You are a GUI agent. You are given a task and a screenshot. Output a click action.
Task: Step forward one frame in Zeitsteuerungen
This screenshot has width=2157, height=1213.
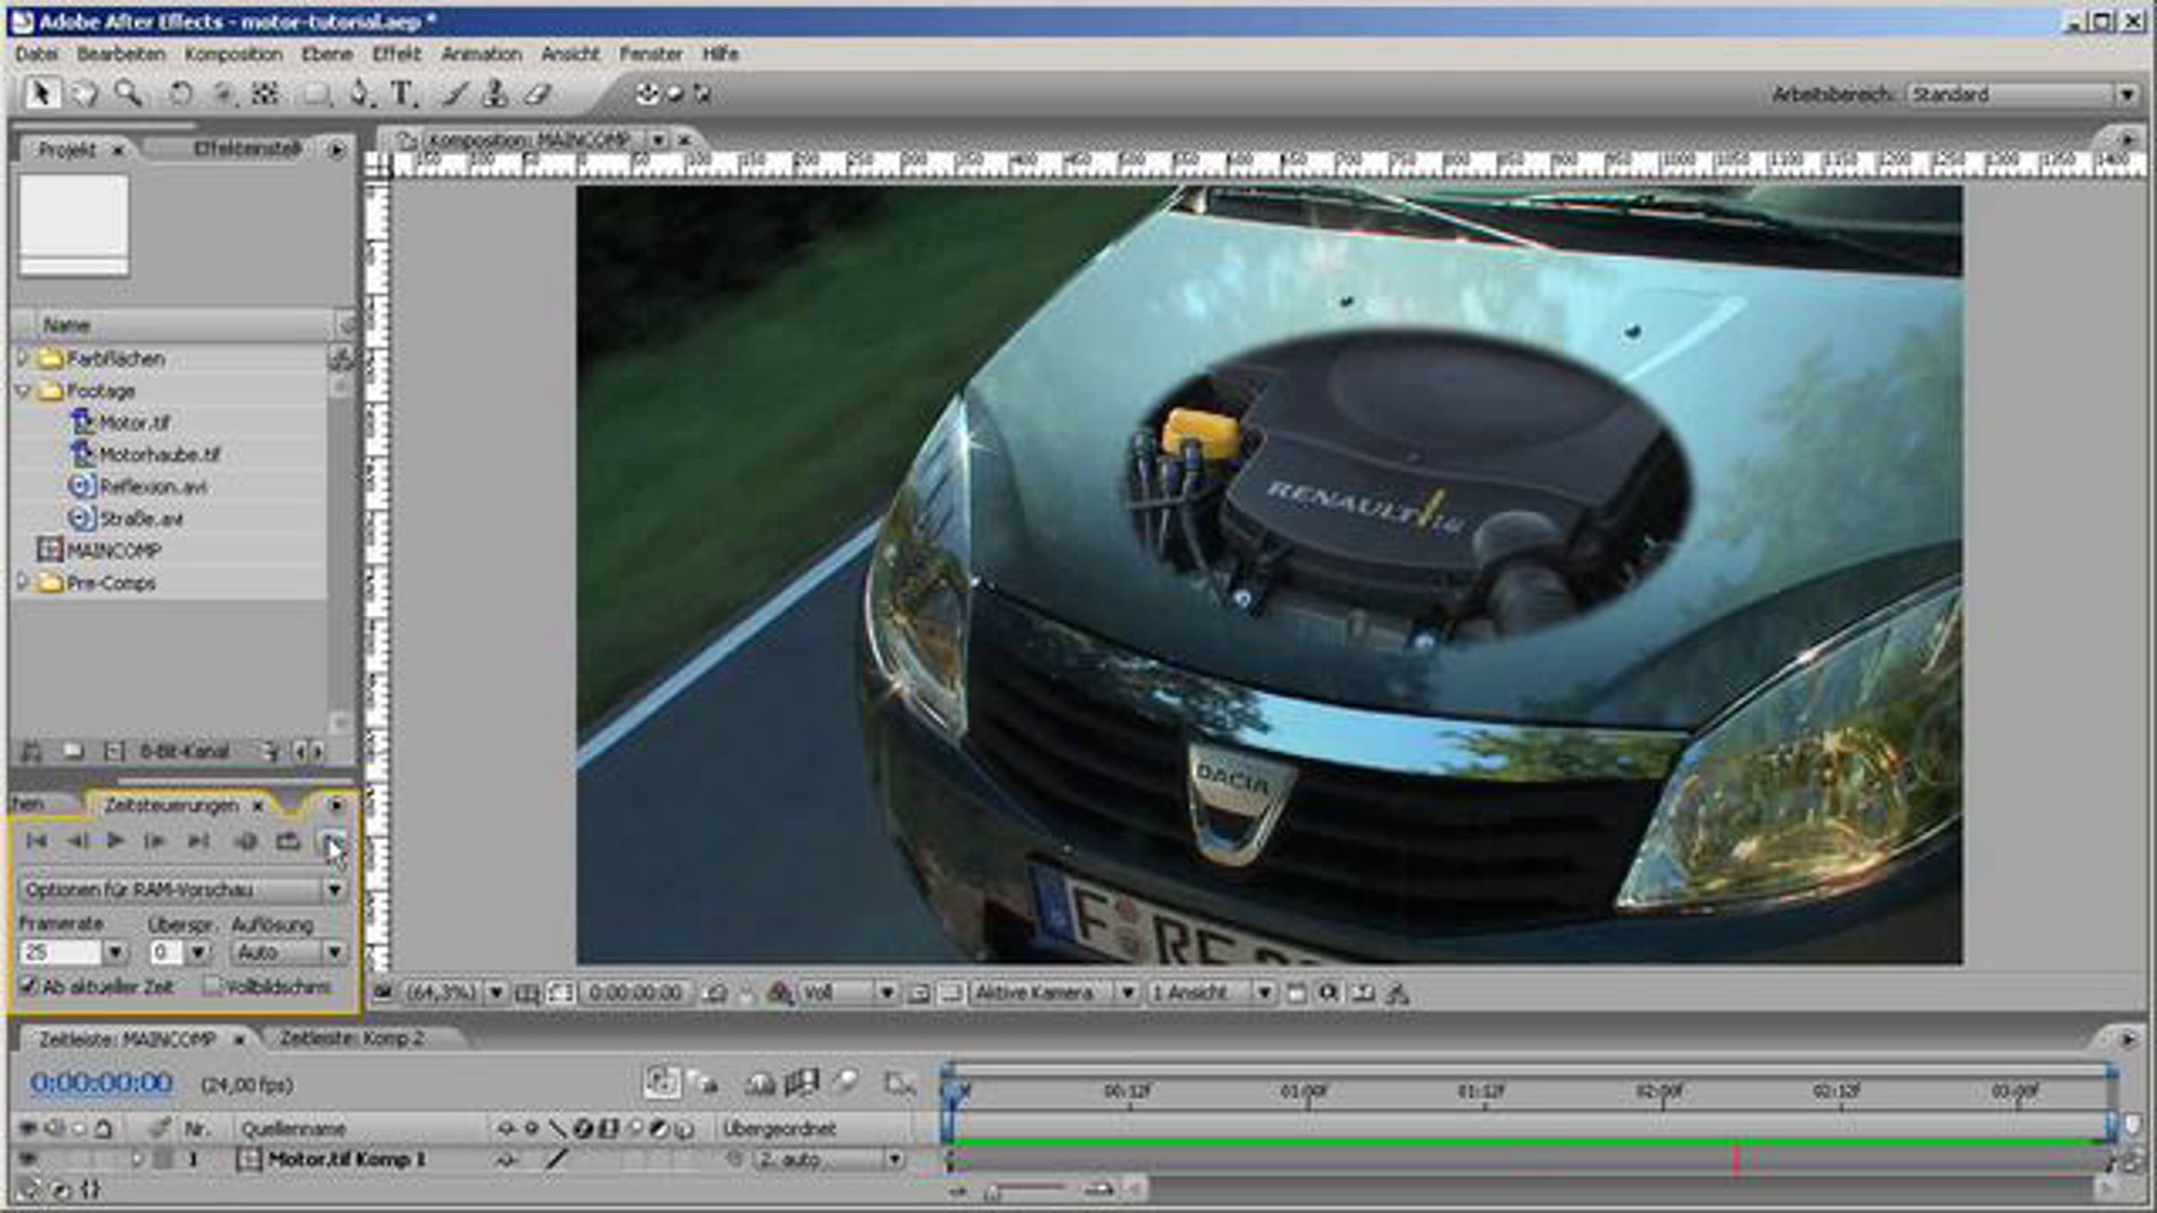coord(155,841)
